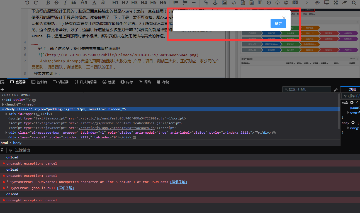Insert an ordered list
Viewport: 360px width, 213px height.
point(185,3)
